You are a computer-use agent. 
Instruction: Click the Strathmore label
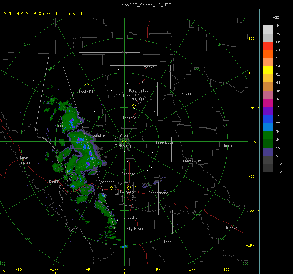(x=158, y=193)
